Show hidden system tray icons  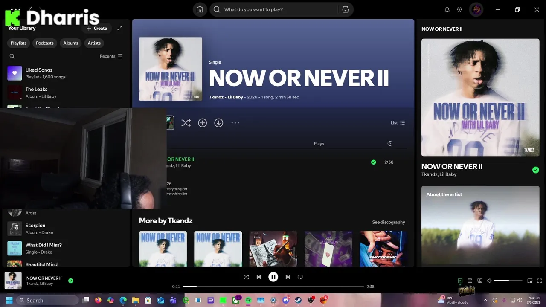485,300
